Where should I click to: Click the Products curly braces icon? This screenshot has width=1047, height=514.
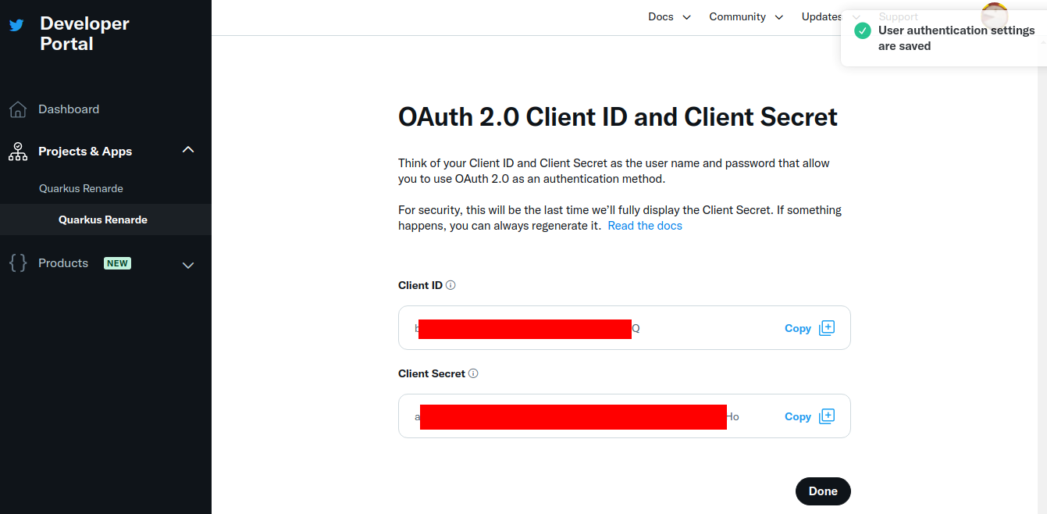[17, 263]
